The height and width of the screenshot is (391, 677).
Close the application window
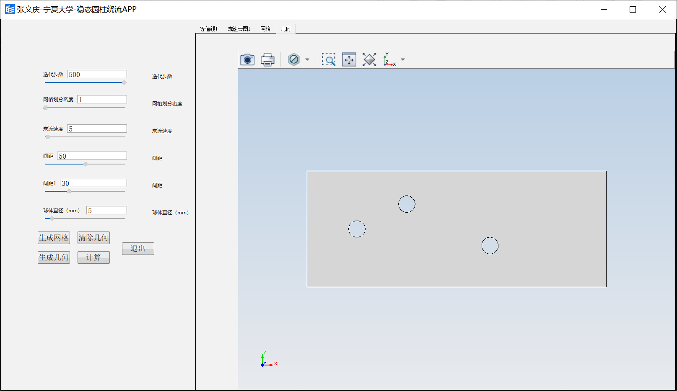click(x=662, y=9)
